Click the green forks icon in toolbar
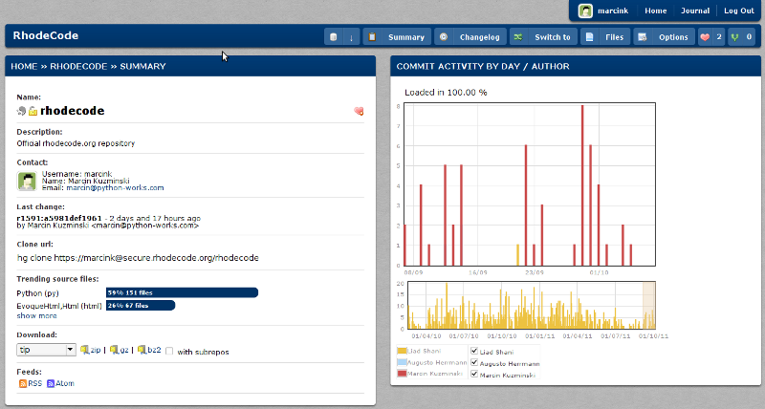Screen dimensions: 765x409 coord(734,37)
